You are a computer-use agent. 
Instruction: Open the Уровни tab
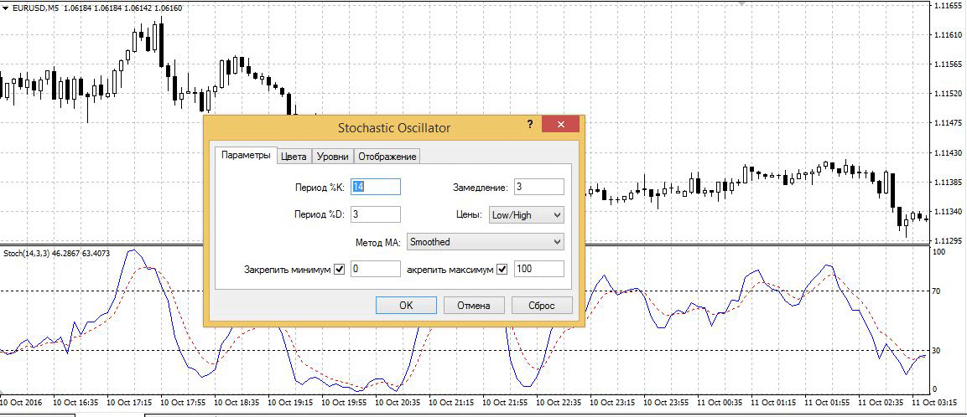point(332,157)
